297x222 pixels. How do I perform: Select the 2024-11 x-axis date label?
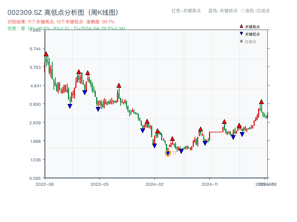pos(210,184)
